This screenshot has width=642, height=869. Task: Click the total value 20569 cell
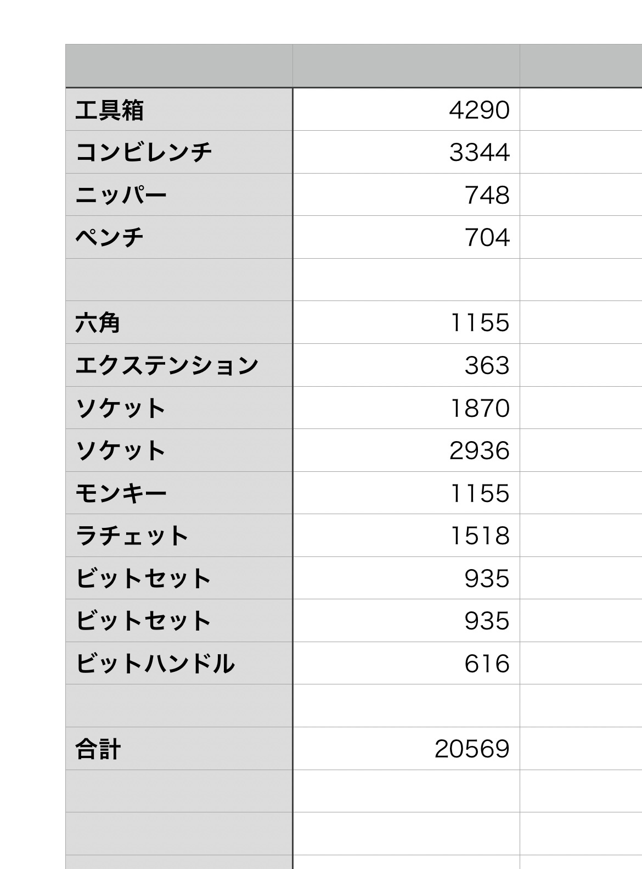(406, 749)
